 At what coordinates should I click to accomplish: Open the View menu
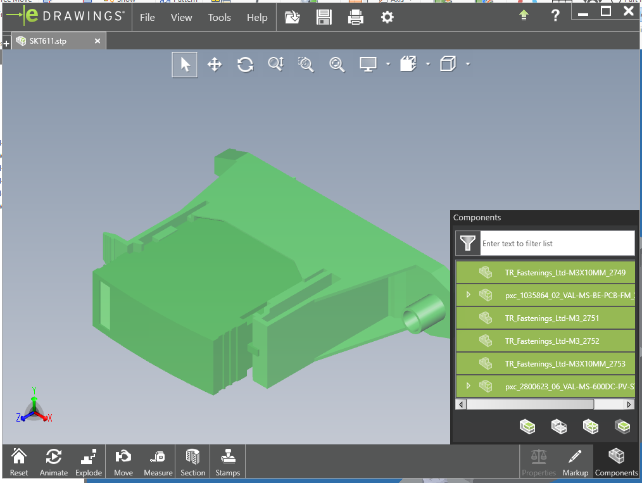coord(181,18)
